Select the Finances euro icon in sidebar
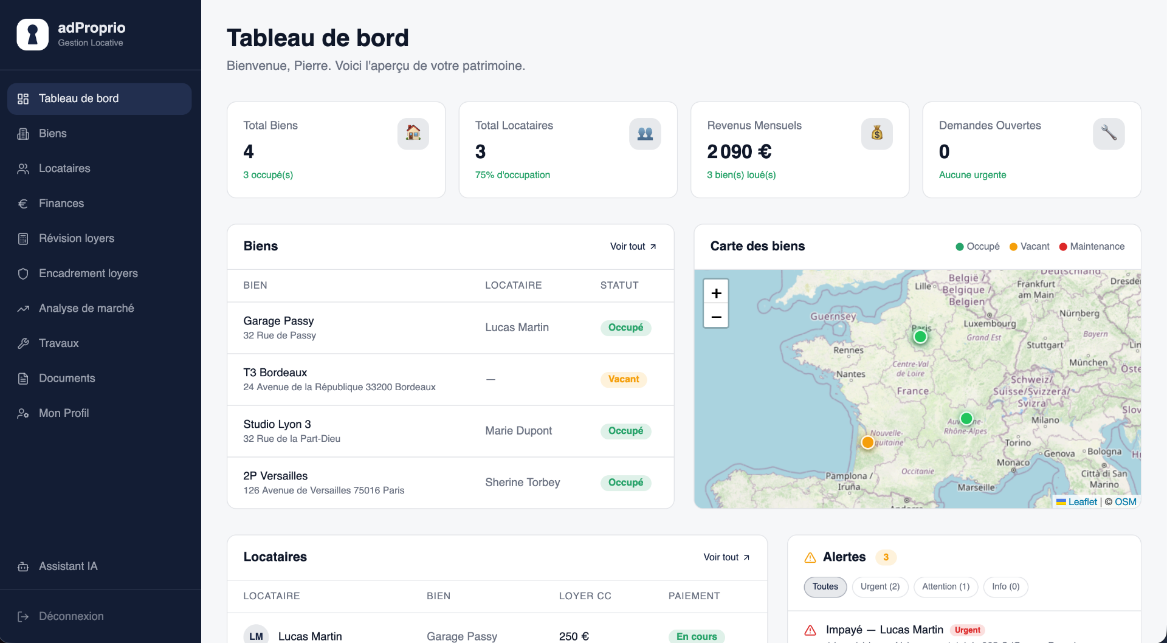This screenshot has height=643, width=1167. 23,203
